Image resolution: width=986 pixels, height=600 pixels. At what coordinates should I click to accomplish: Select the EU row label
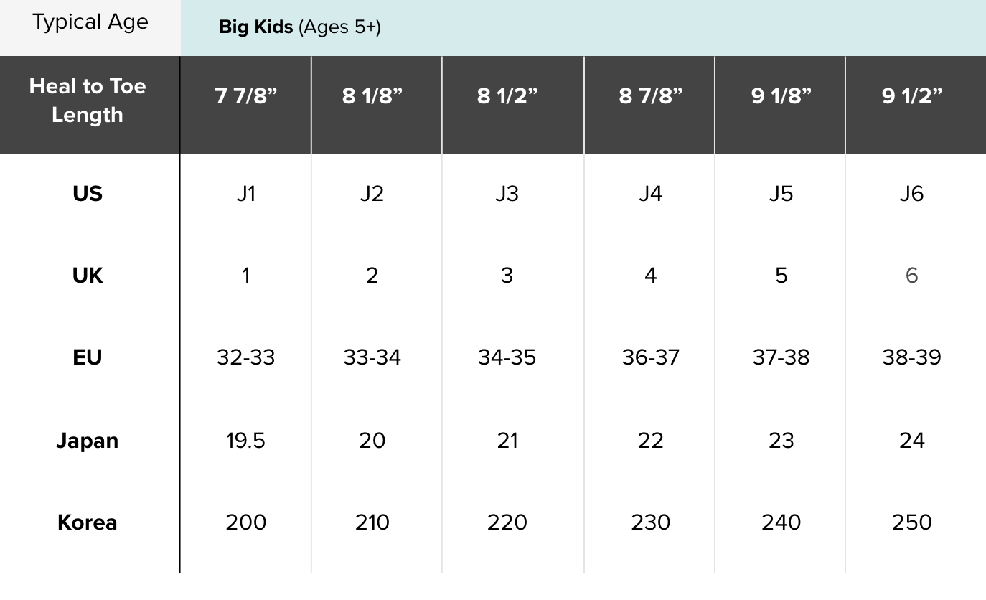88,357
